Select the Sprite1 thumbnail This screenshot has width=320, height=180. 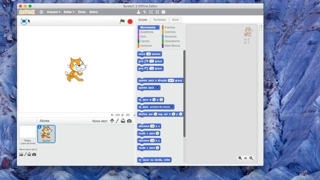tap(46, 134)
